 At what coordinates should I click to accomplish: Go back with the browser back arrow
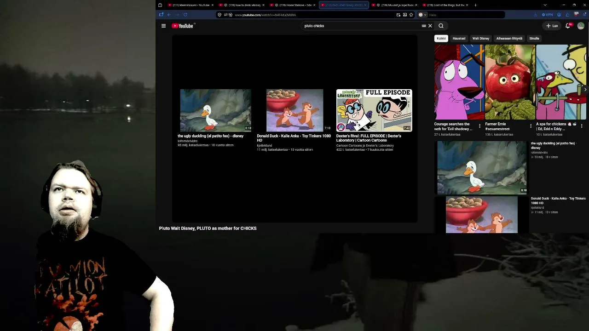(x=169, y=15)
